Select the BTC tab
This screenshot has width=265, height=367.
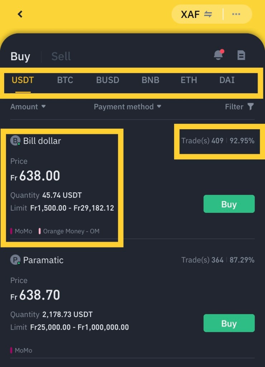tap(65, 80)
